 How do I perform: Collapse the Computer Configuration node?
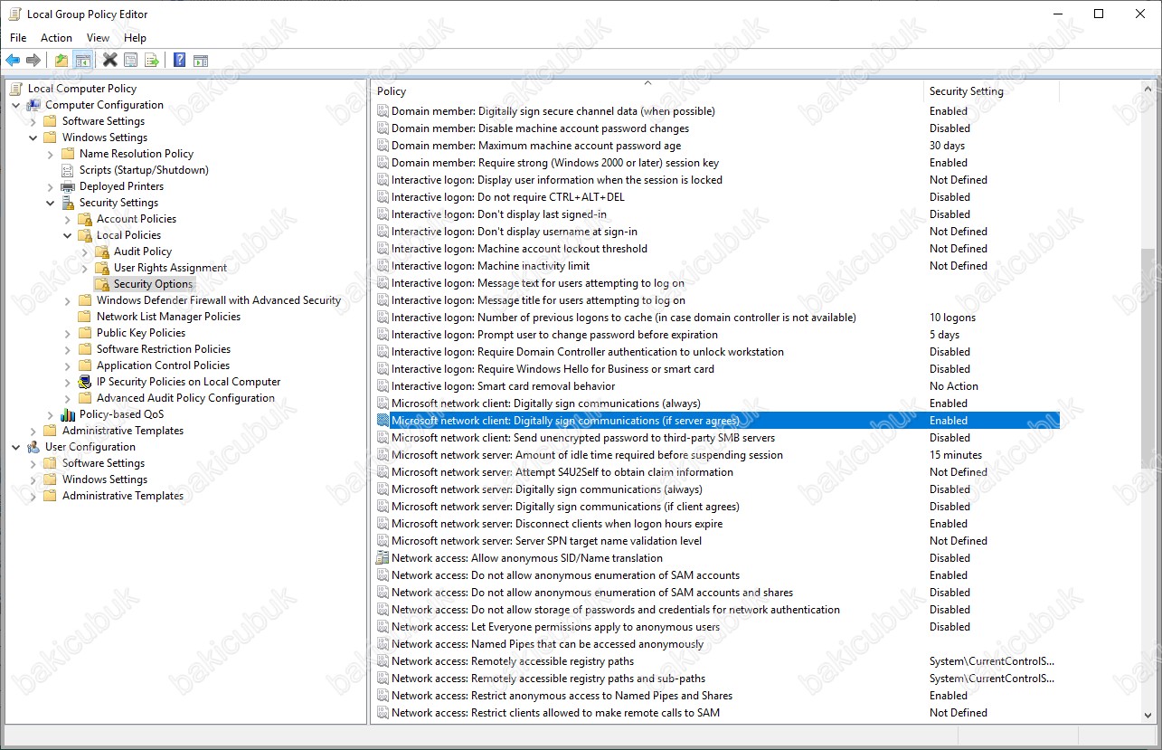(x=16, y=105)
